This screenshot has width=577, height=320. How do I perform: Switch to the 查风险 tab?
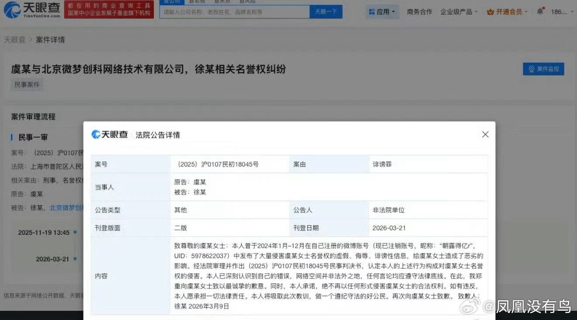coord(247,1)
